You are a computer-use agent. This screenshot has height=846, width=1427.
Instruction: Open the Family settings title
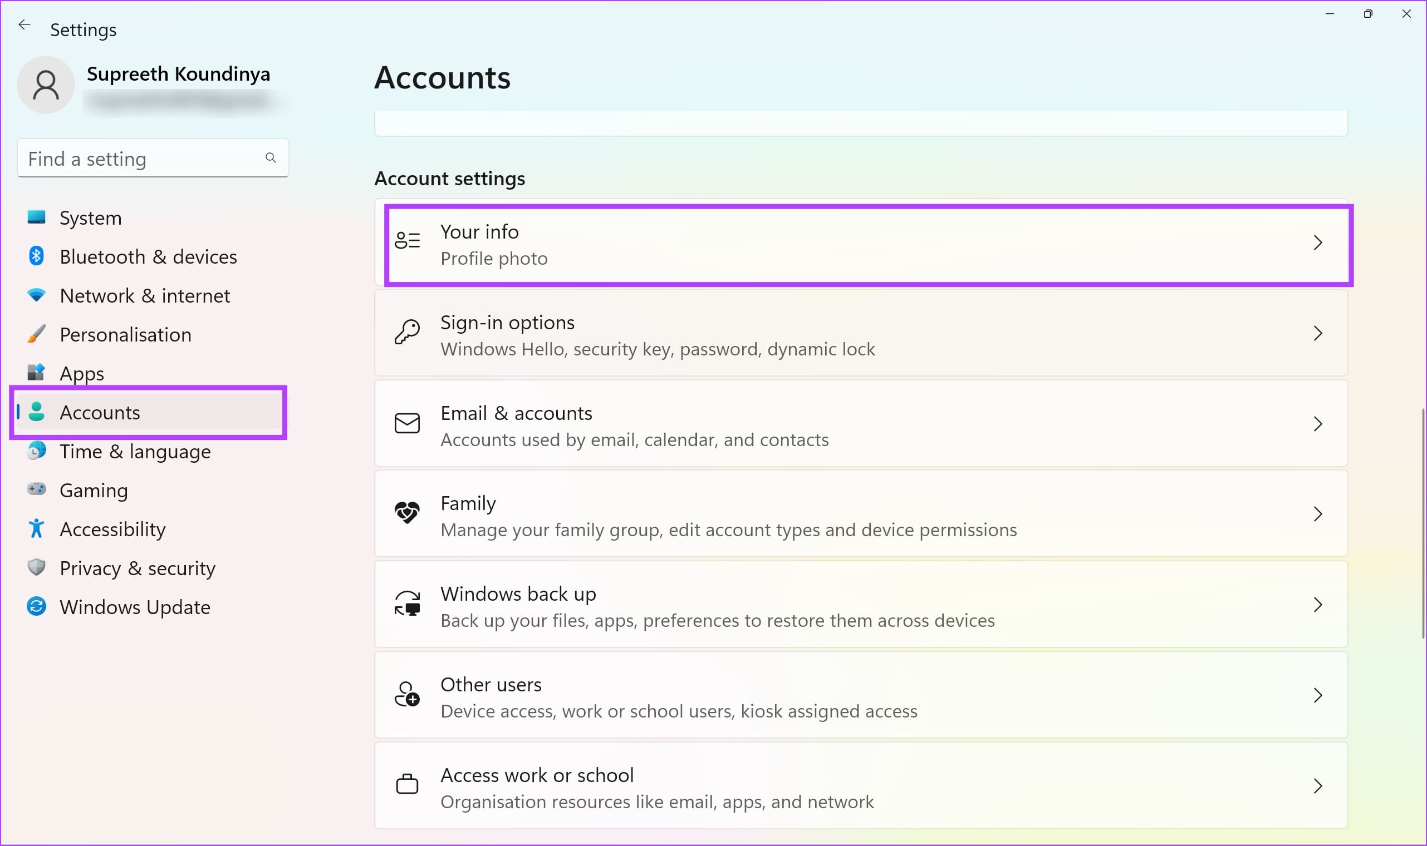click(x=468, y=503)
